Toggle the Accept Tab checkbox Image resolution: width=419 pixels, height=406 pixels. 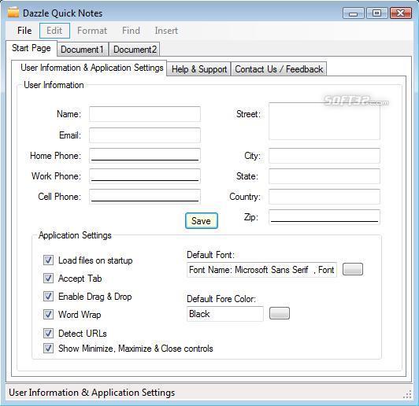(48, 278)
